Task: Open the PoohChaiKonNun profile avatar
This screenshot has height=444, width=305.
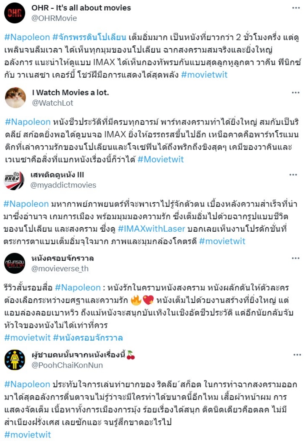Action: pyautogui.click(x=15, y=360)
